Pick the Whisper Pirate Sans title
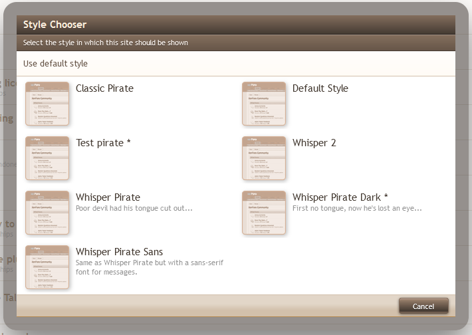Viewport: 472px width, 335px height. 119,252
